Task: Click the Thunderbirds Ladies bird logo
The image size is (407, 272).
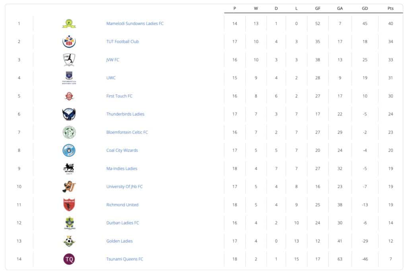Action: [x=69, y=114]
